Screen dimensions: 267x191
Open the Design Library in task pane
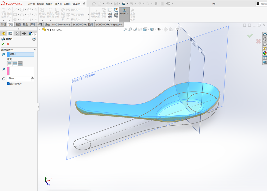coord(265,39)
